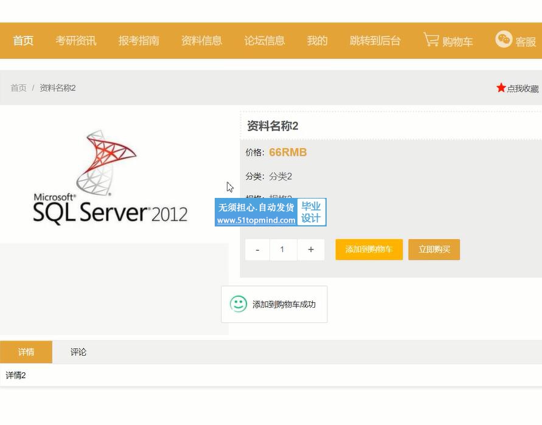Click 资料名称2 breadcrumb text
This screenshot has width=542, height=425.
click(x=58, y=88)
